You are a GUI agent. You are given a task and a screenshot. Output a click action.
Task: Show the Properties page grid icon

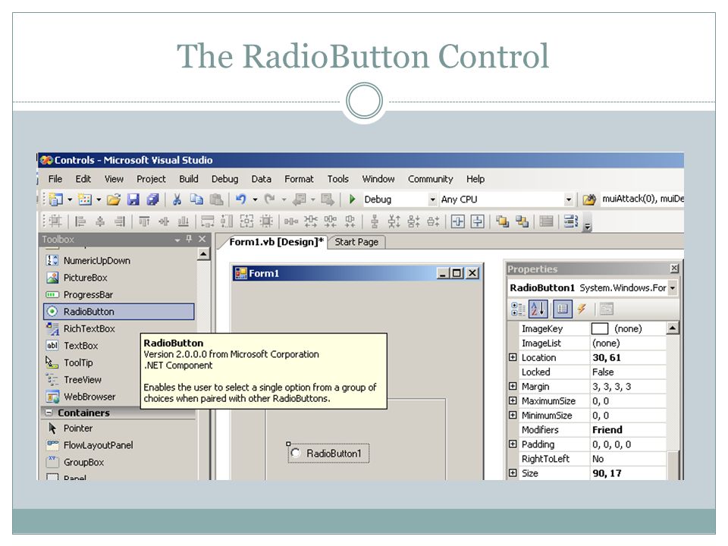[562, 309]
